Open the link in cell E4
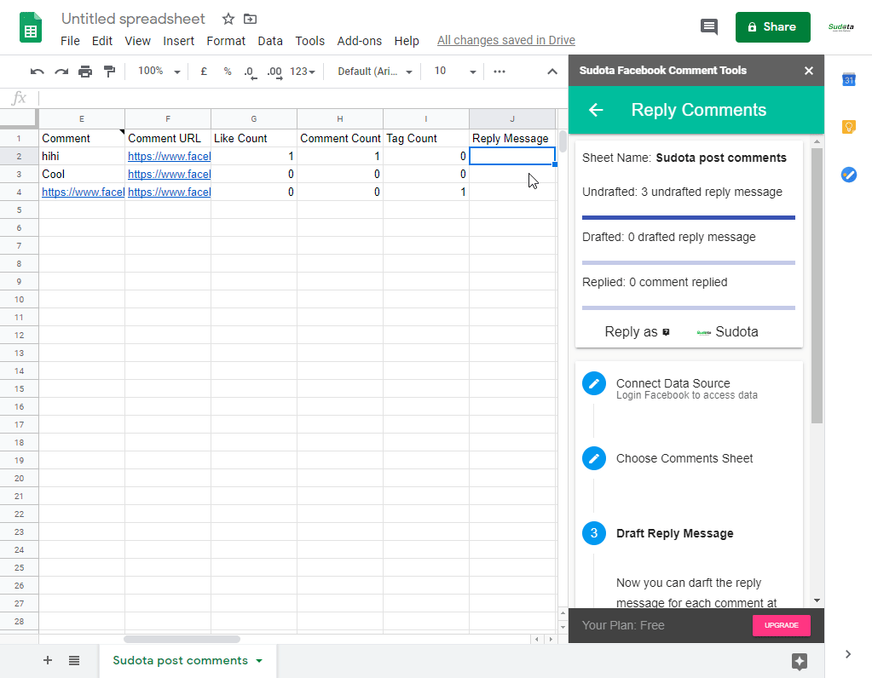Screen dimensions: 872x678 83,192
